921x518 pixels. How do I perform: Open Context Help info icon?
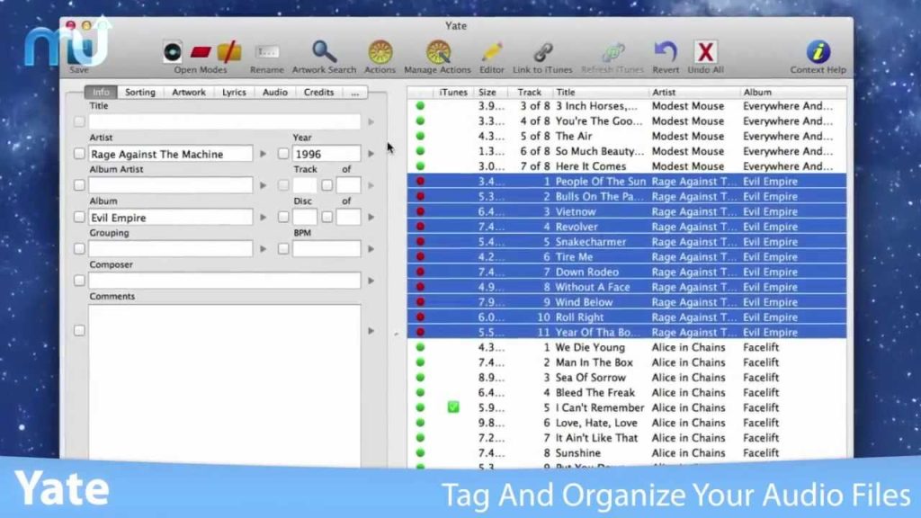click(818, 51)
